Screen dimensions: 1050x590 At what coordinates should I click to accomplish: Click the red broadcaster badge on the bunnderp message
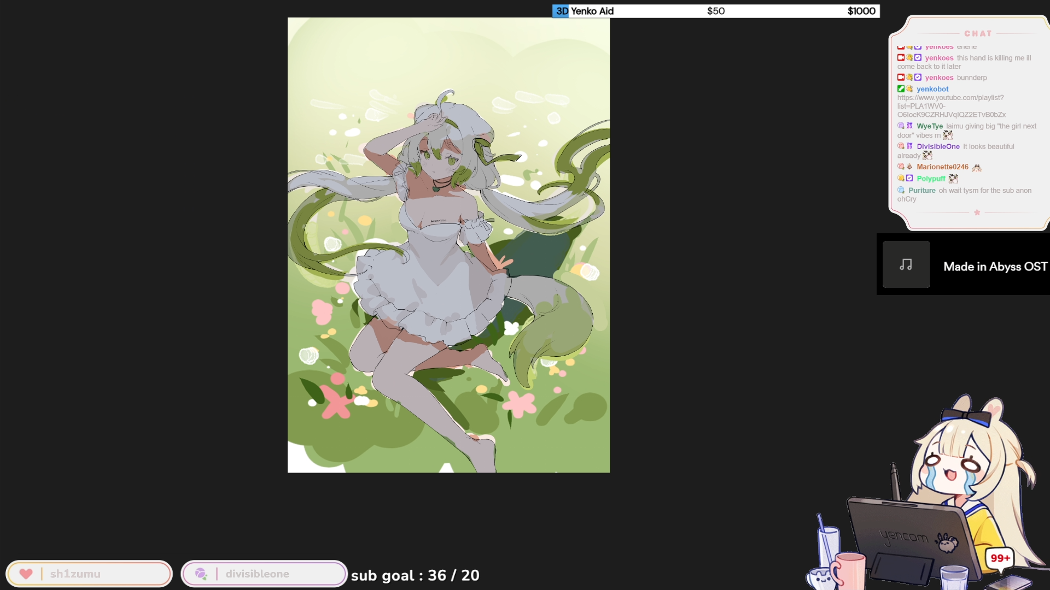901,77
